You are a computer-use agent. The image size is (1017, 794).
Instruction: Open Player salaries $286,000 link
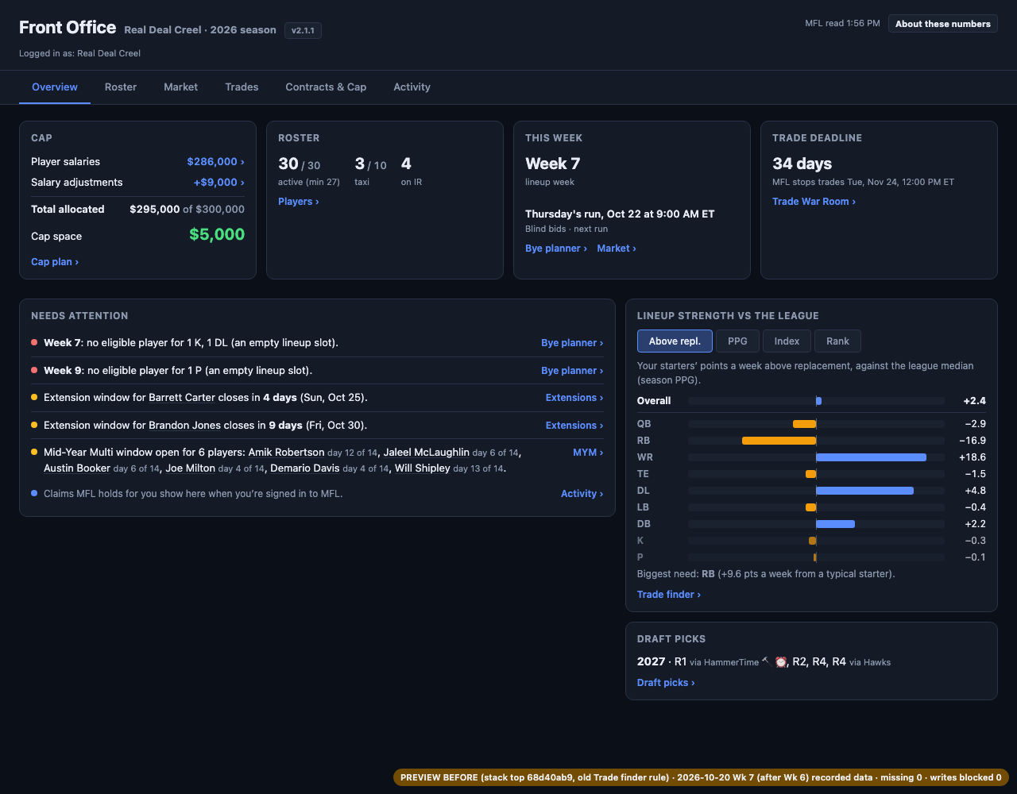pos(215,161)
